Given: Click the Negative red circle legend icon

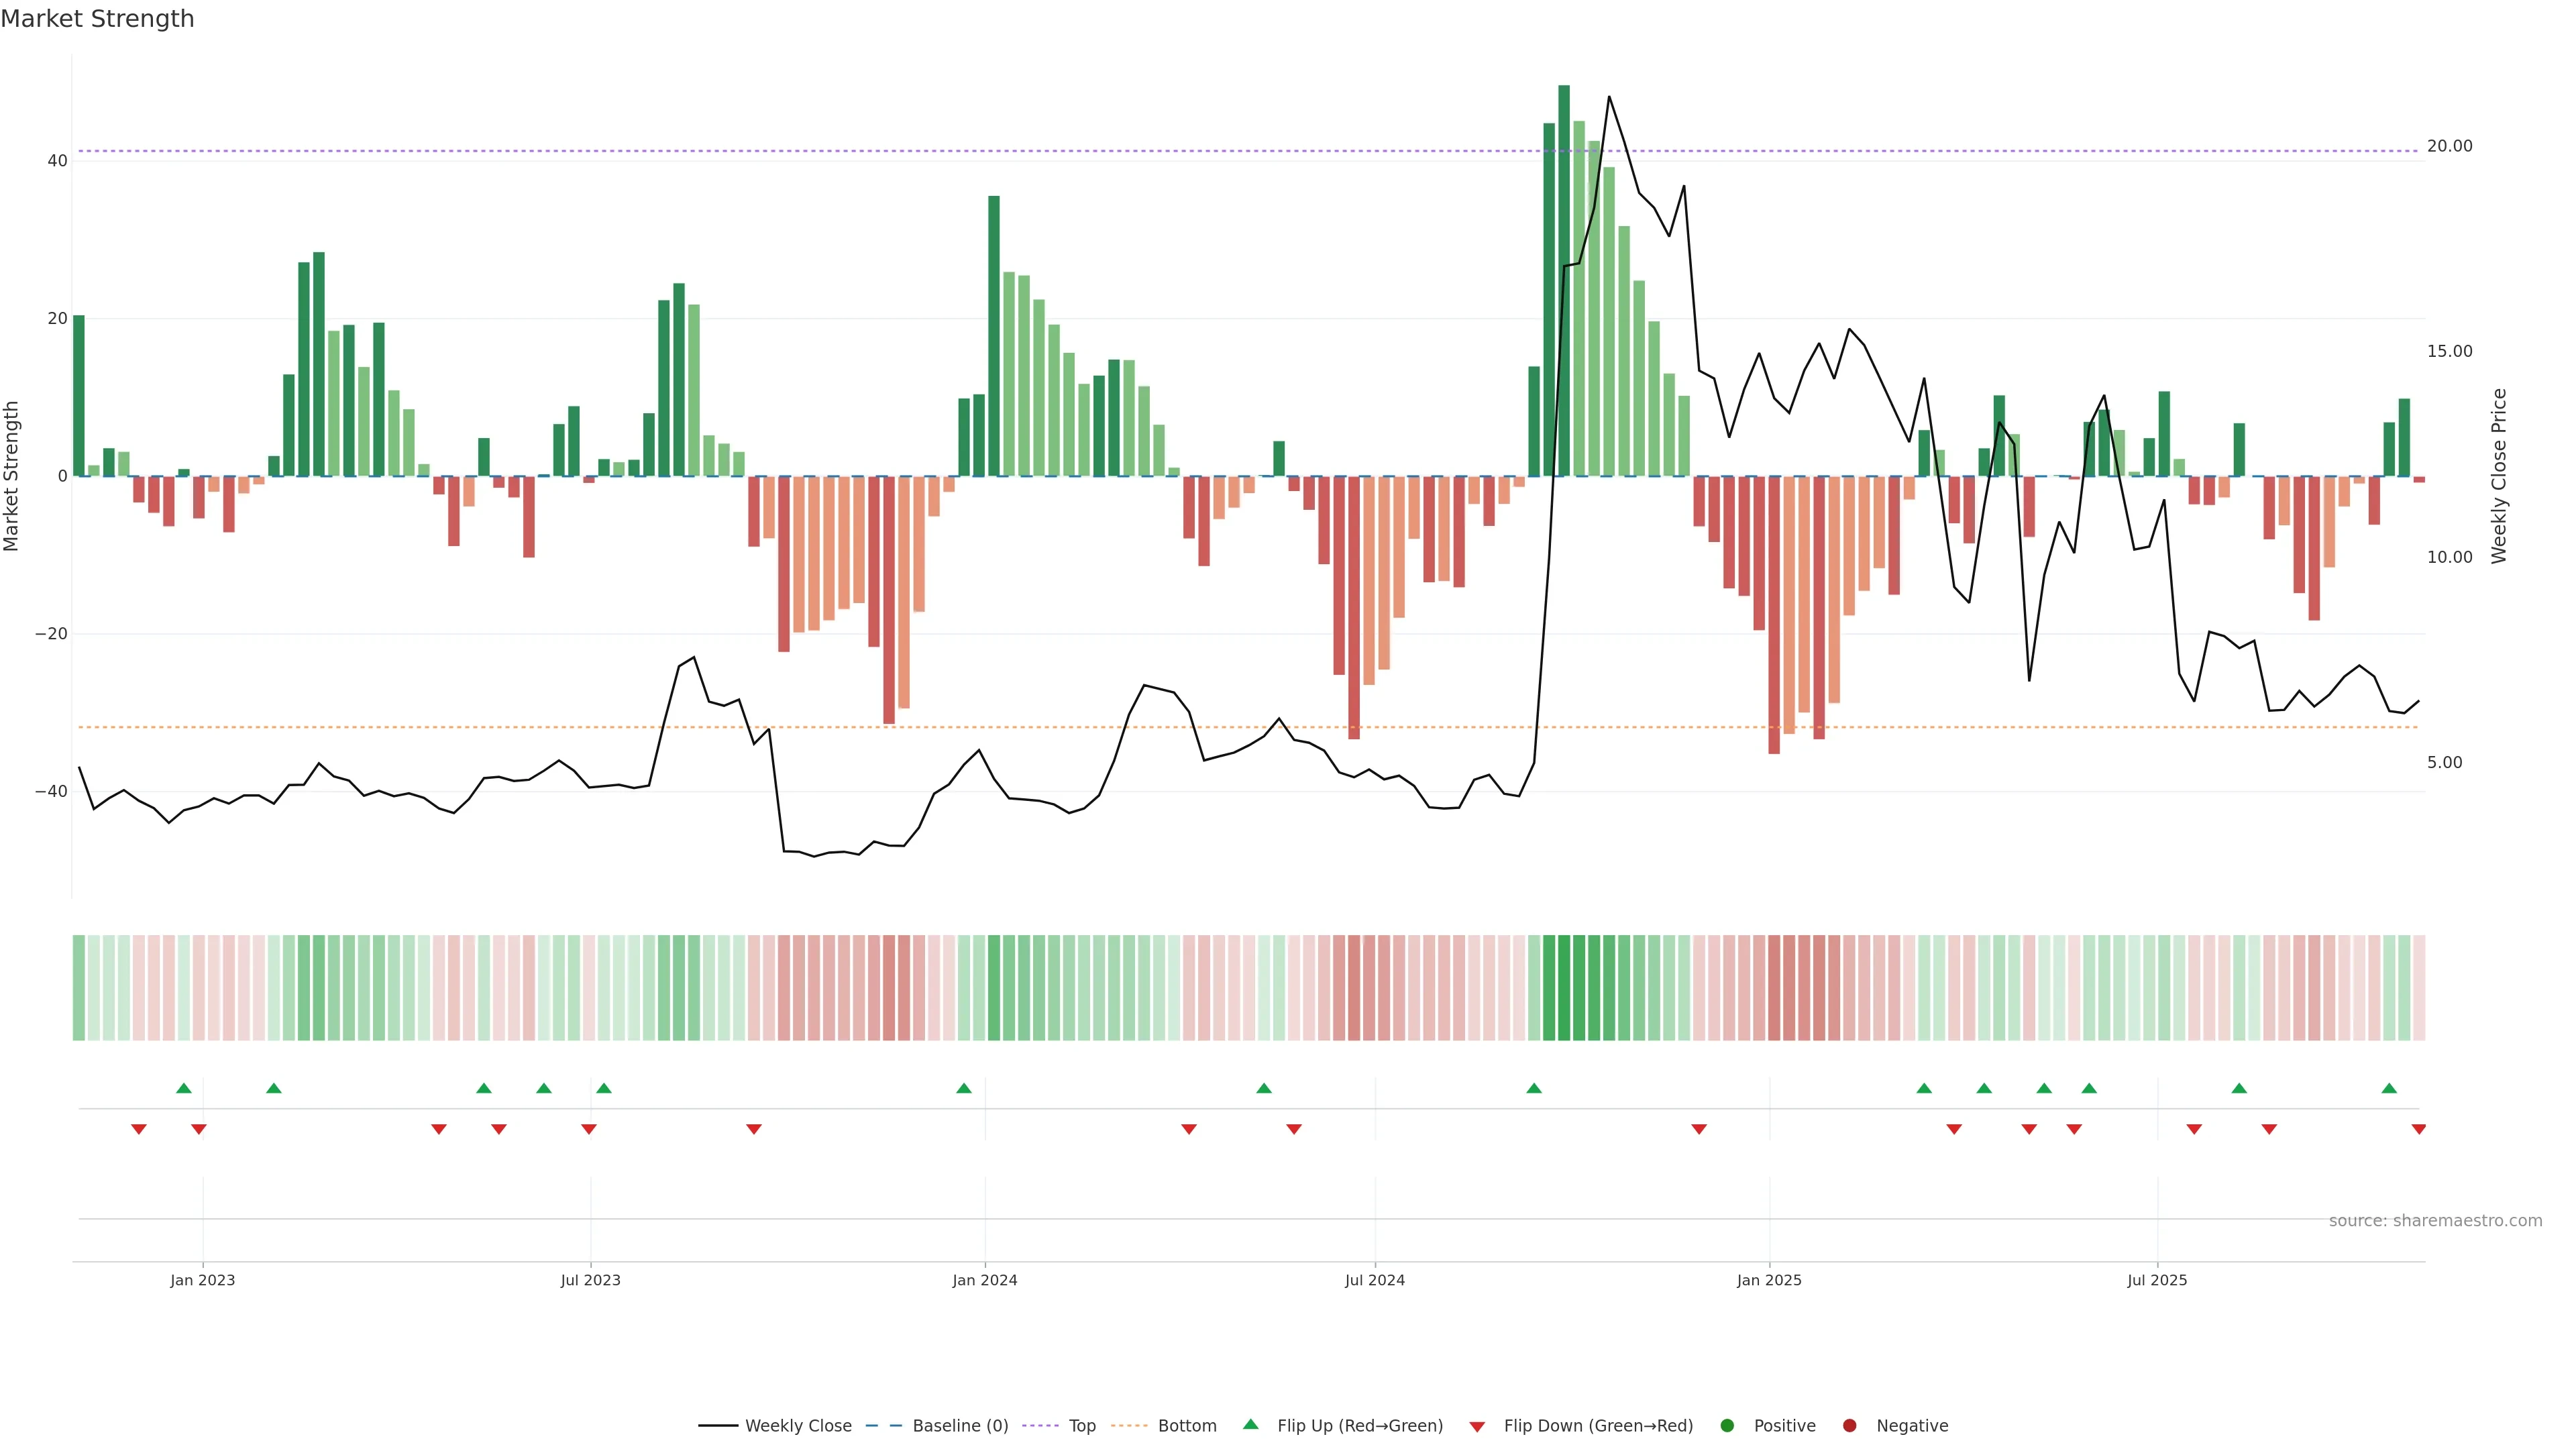Looking at the screenshot, I should (1849, 1426).
